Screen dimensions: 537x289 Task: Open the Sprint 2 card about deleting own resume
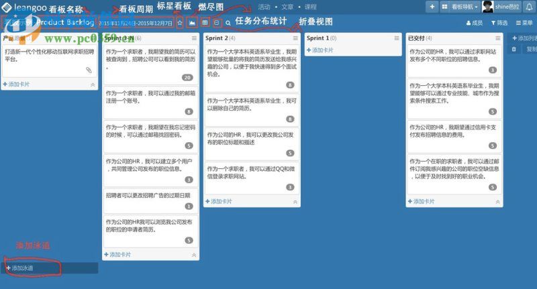(252, 110)
